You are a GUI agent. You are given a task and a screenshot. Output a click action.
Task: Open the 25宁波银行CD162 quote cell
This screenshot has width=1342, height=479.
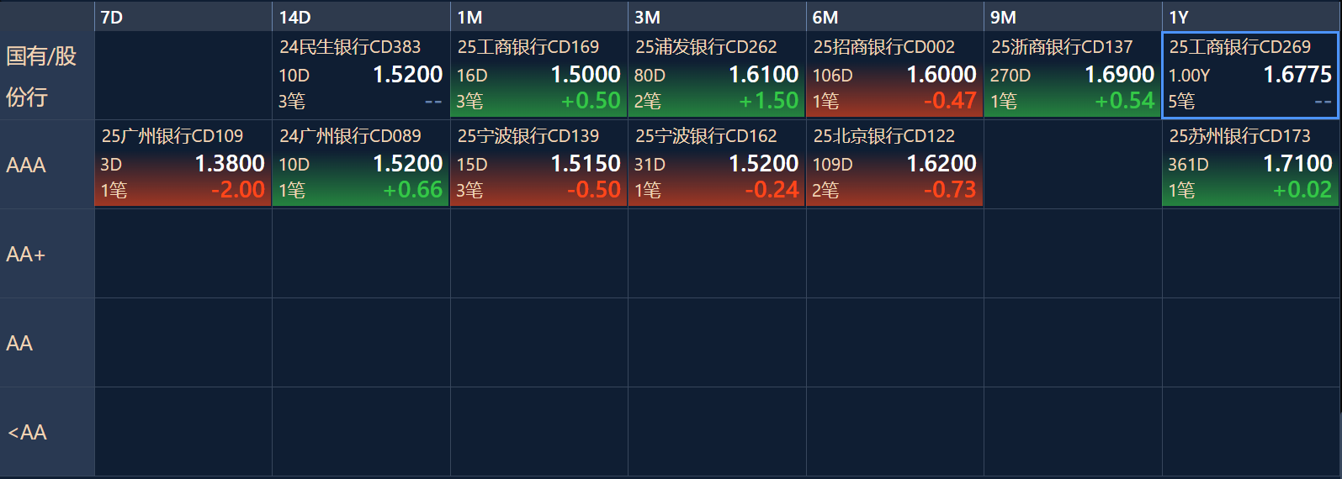pyautogui.click(x=717, y=164)
